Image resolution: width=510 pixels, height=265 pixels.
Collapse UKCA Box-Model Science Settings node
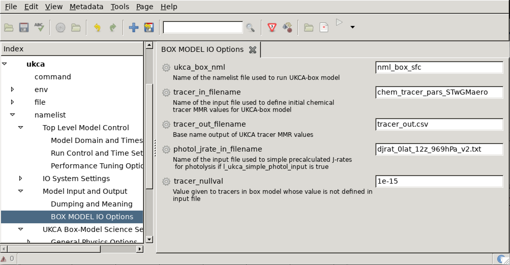(21, 229)
